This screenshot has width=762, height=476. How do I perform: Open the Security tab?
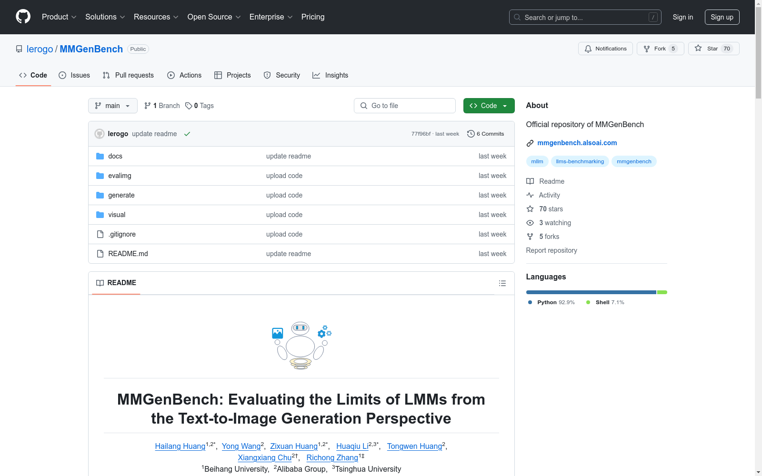[282, 75]
